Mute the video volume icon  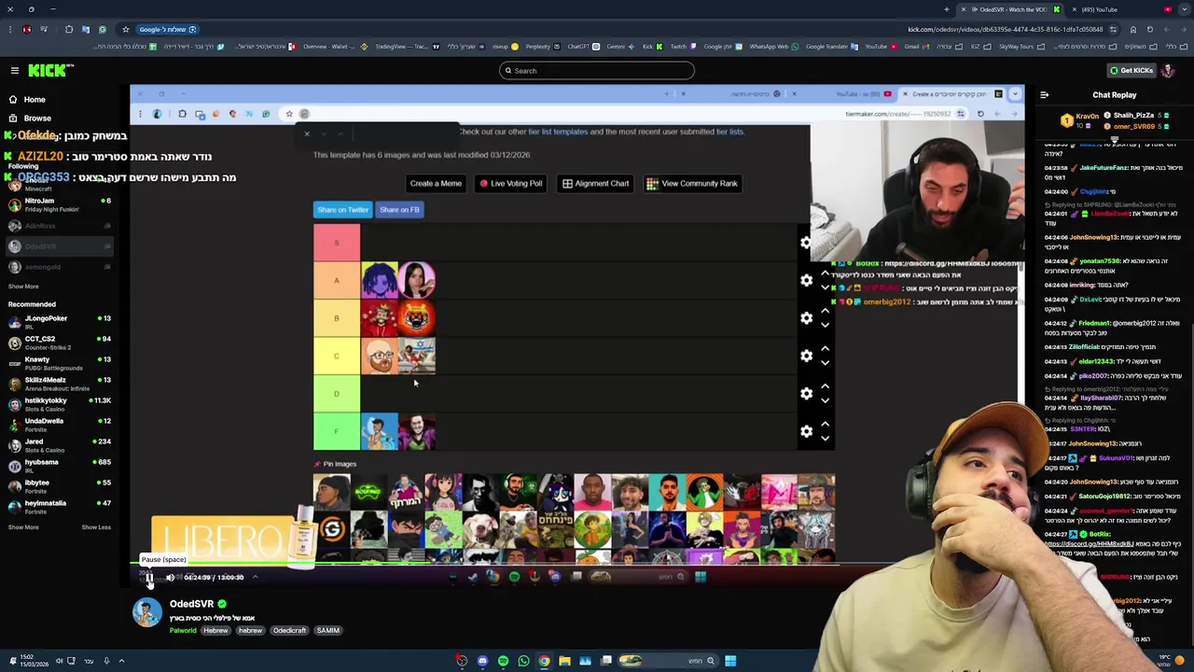click(170, 578)
